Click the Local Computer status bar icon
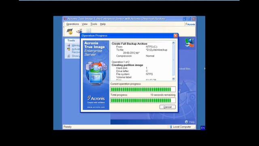Screen dimensions: 259x146 [x=171, y=127]
